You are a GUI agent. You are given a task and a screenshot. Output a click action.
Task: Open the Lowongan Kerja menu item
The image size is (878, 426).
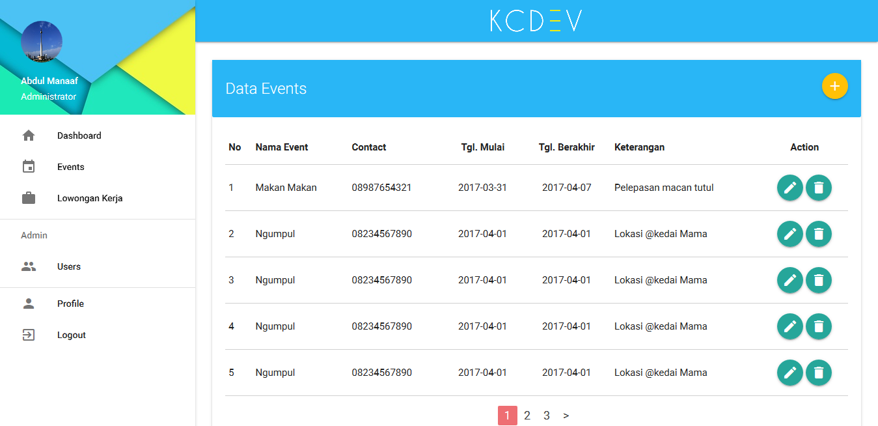[x=98, y=198]
